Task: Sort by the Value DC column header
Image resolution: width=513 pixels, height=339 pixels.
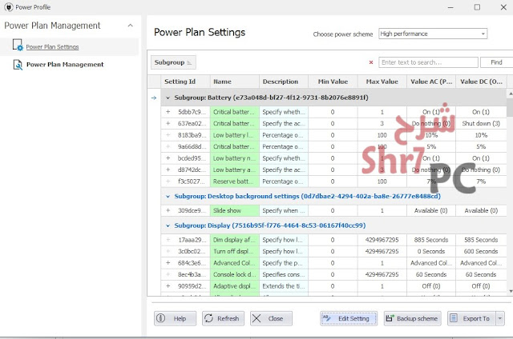Action: pos(481,82)
